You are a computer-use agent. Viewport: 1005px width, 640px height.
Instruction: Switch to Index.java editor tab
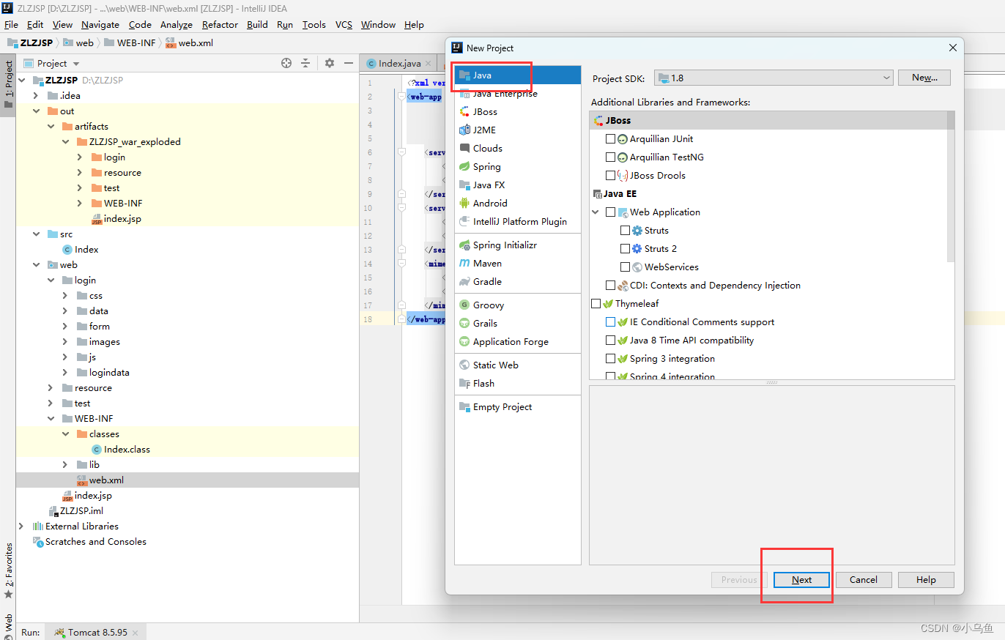click(399, 64)
